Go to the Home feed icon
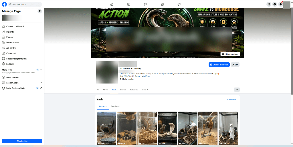This screenshot has height=147, width=293. tap(112, 4)
